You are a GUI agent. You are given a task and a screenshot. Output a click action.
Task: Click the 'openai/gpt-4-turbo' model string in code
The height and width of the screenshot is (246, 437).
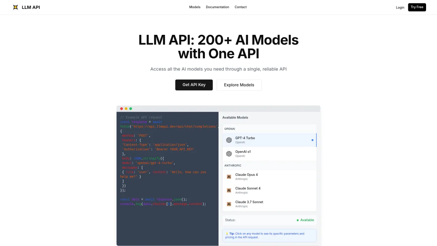pos(155,163)
